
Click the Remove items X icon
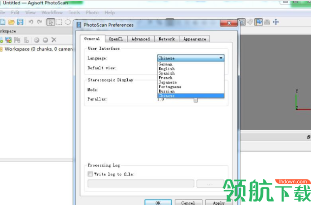pyautogui.click(x=54, y=40)
